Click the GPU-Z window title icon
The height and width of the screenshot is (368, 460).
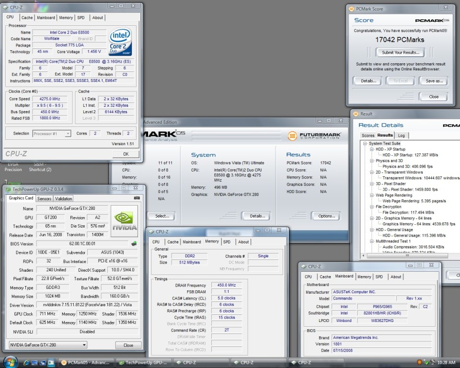pyautogui.click(x=8, y=189)
